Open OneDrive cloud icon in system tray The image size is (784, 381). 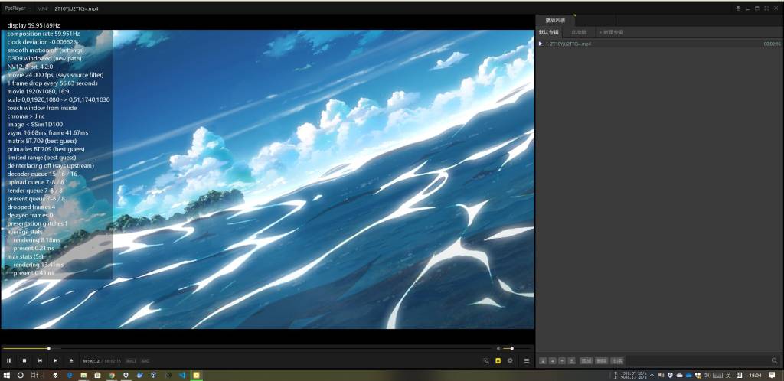click(688, 375)
